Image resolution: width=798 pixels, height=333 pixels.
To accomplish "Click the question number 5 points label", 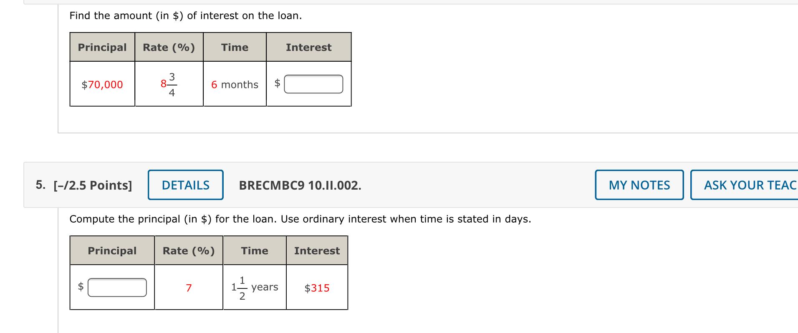I will click(x=92, y=185).
